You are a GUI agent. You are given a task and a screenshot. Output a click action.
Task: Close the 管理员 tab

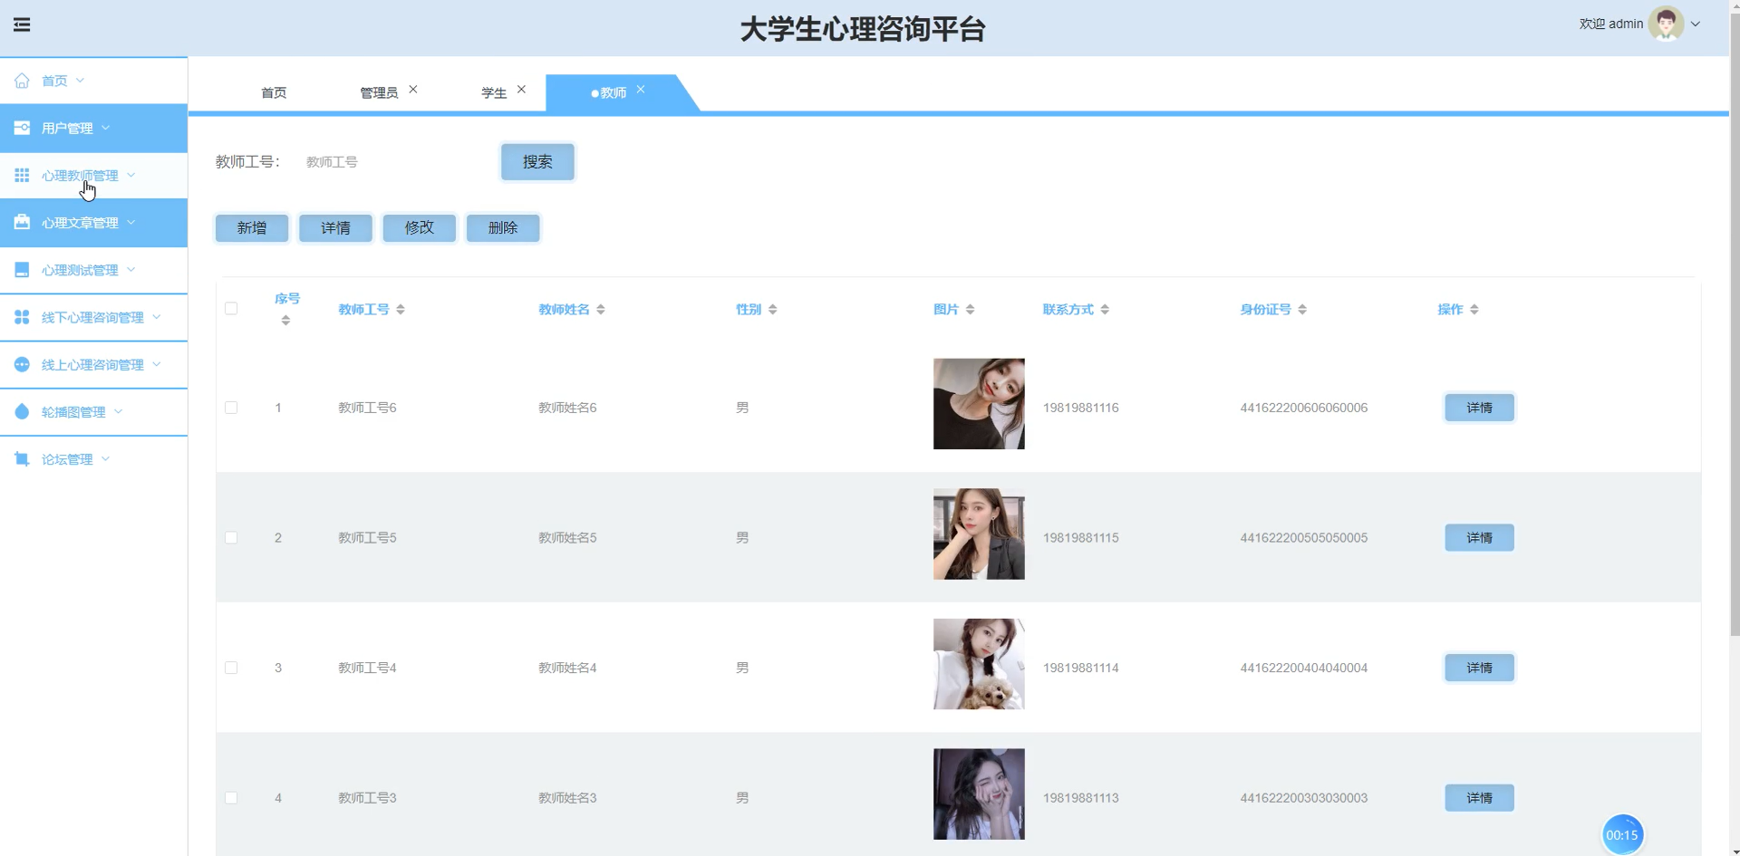tap(414, 88)
